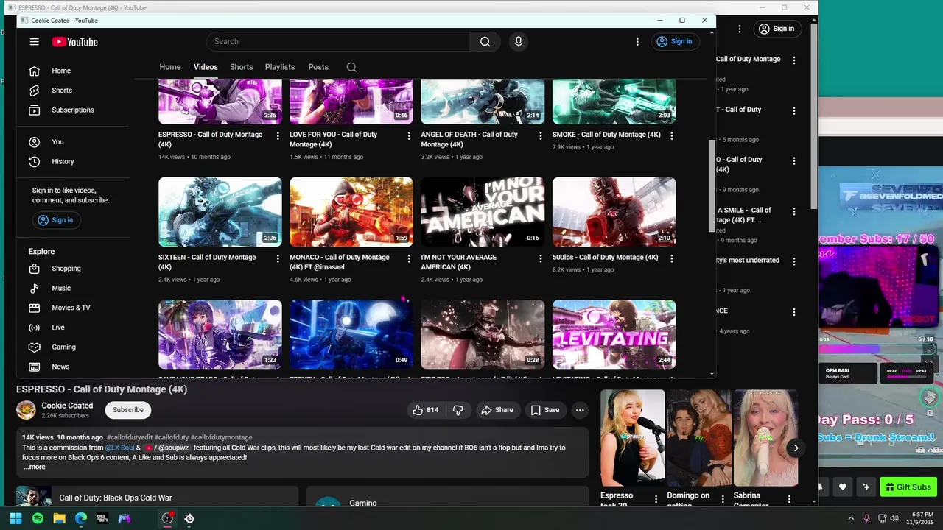Image resolution: width=943 pixels, height=530 pixels.
Task: Click Sign in in the background YouTube window
Action: click(x=778, y=29)
